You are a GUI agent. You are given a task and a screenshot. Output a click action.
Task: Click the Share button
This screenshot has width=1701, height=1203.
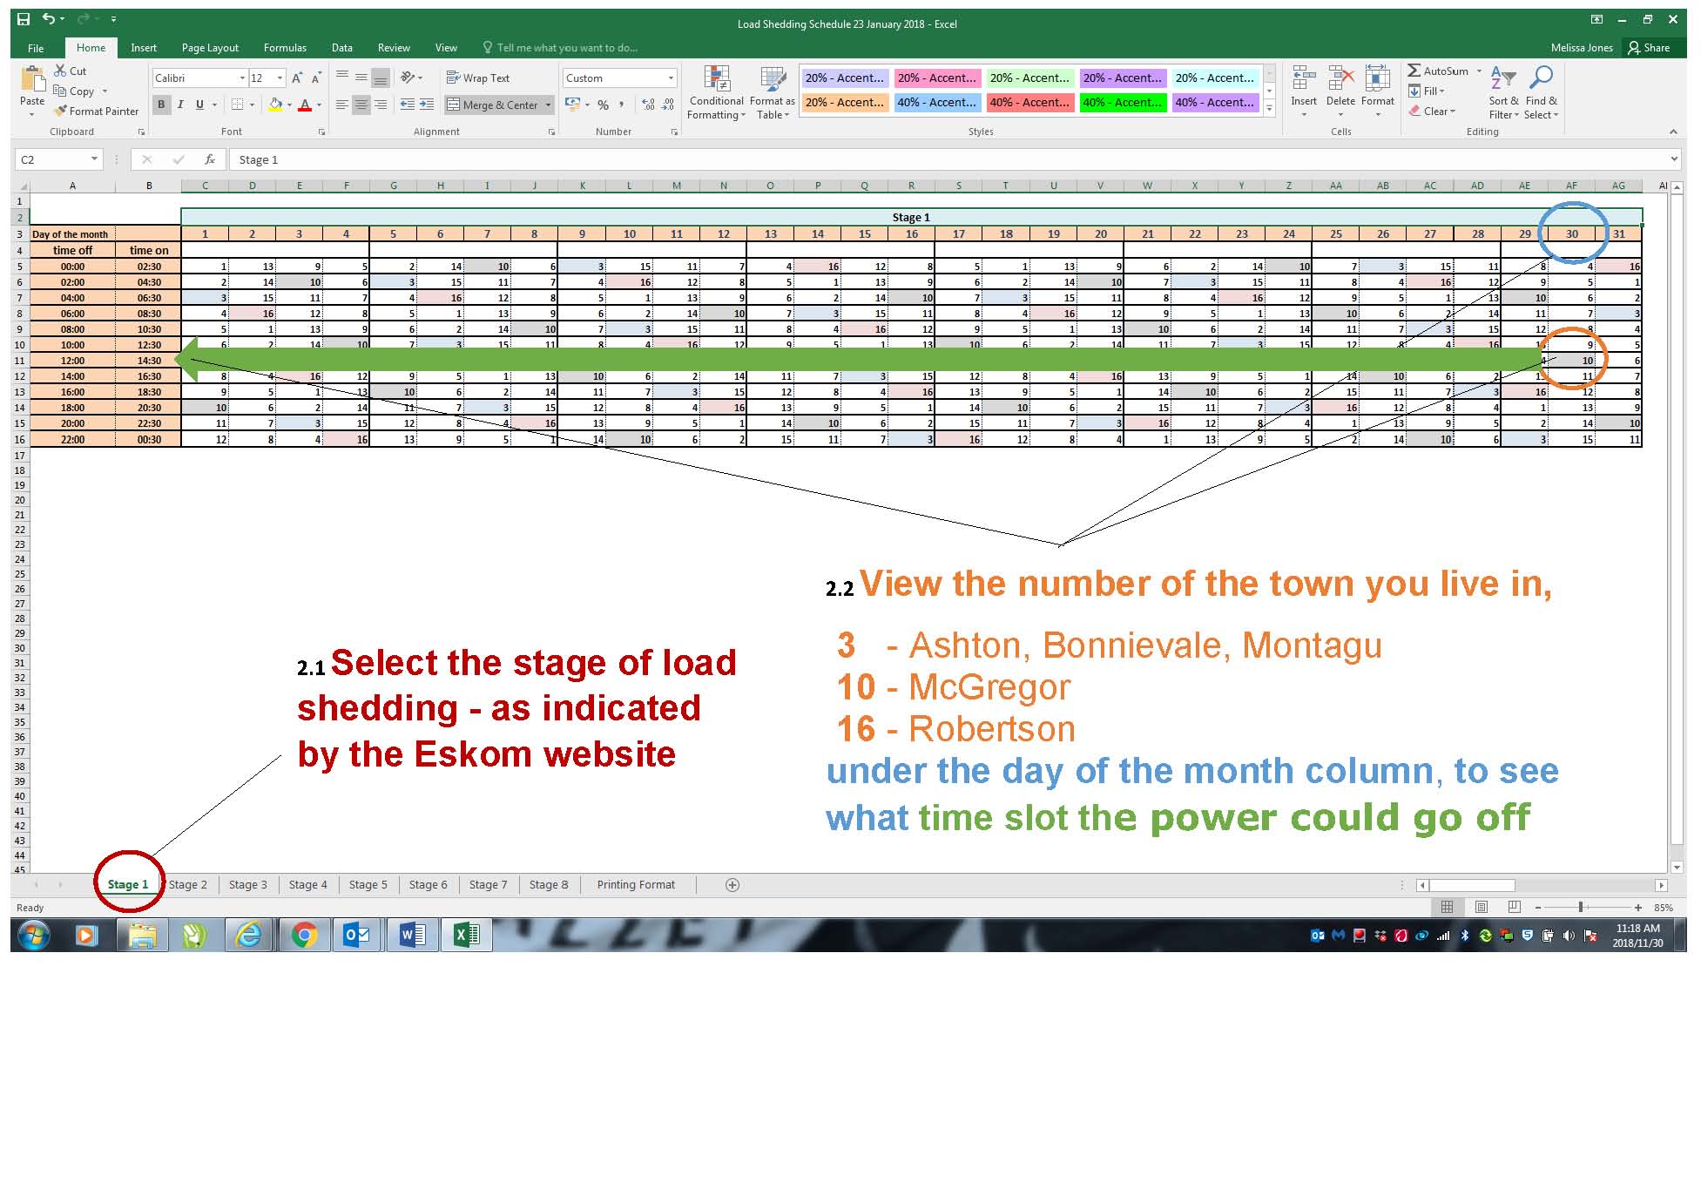pos(1649,48)
